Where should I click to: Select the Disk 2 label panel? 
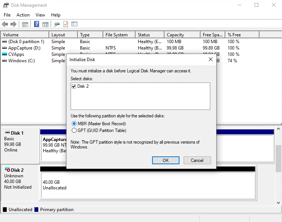20,183
